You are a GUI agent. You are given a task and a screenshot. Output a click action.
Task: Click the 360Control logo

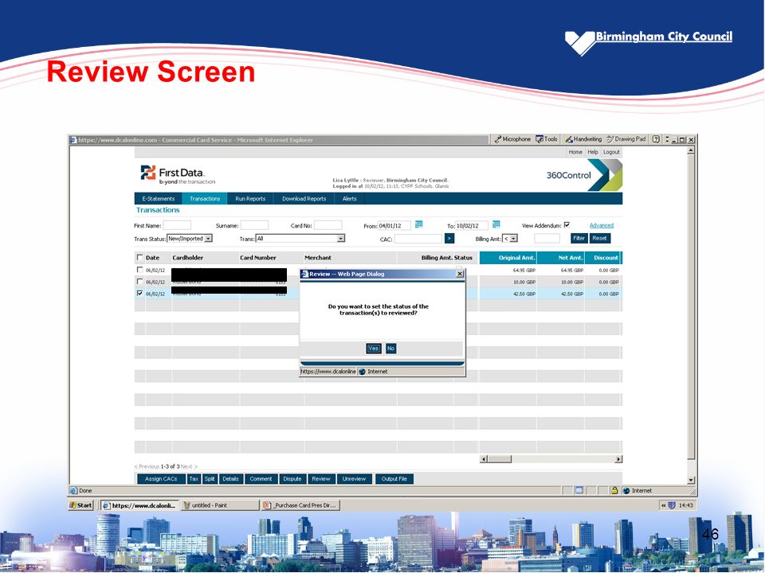pyautogui.click(x=584, y=175)
